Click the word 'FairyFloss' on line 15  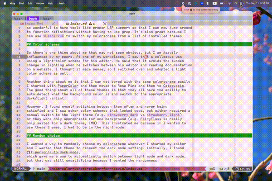pyautogui.click(x=151, y=119)
